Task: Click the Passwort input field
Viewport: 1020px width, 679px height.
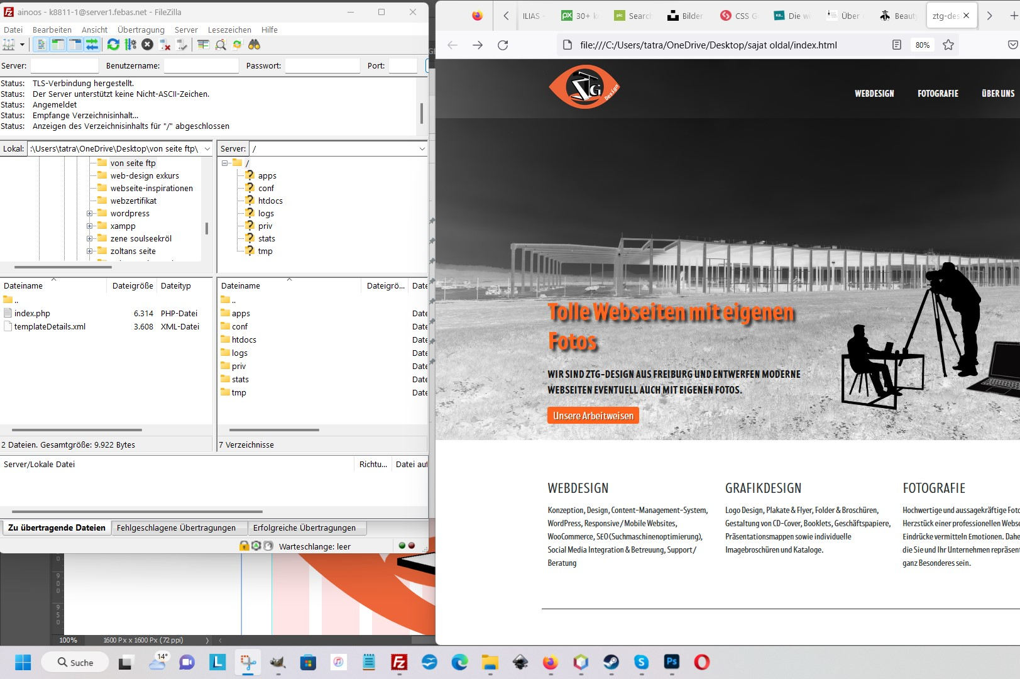Action: (x=322, y=65)
